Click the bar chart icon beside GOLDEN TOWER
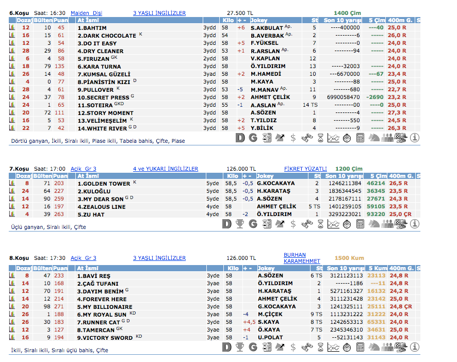 coord(12,184)
